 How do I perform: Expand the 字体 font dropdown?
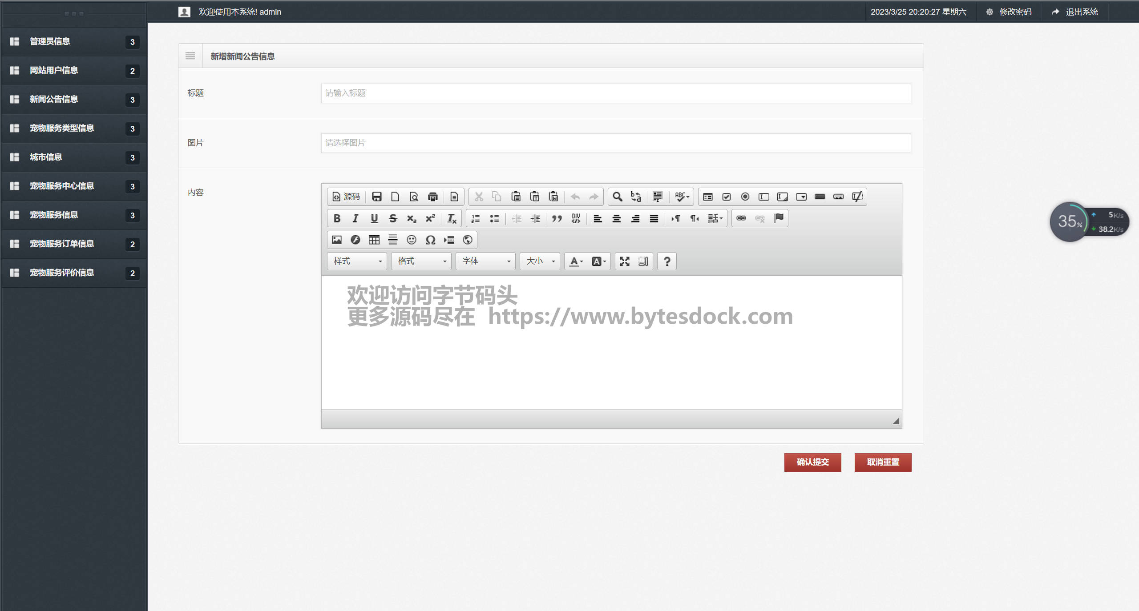[485, 261]
